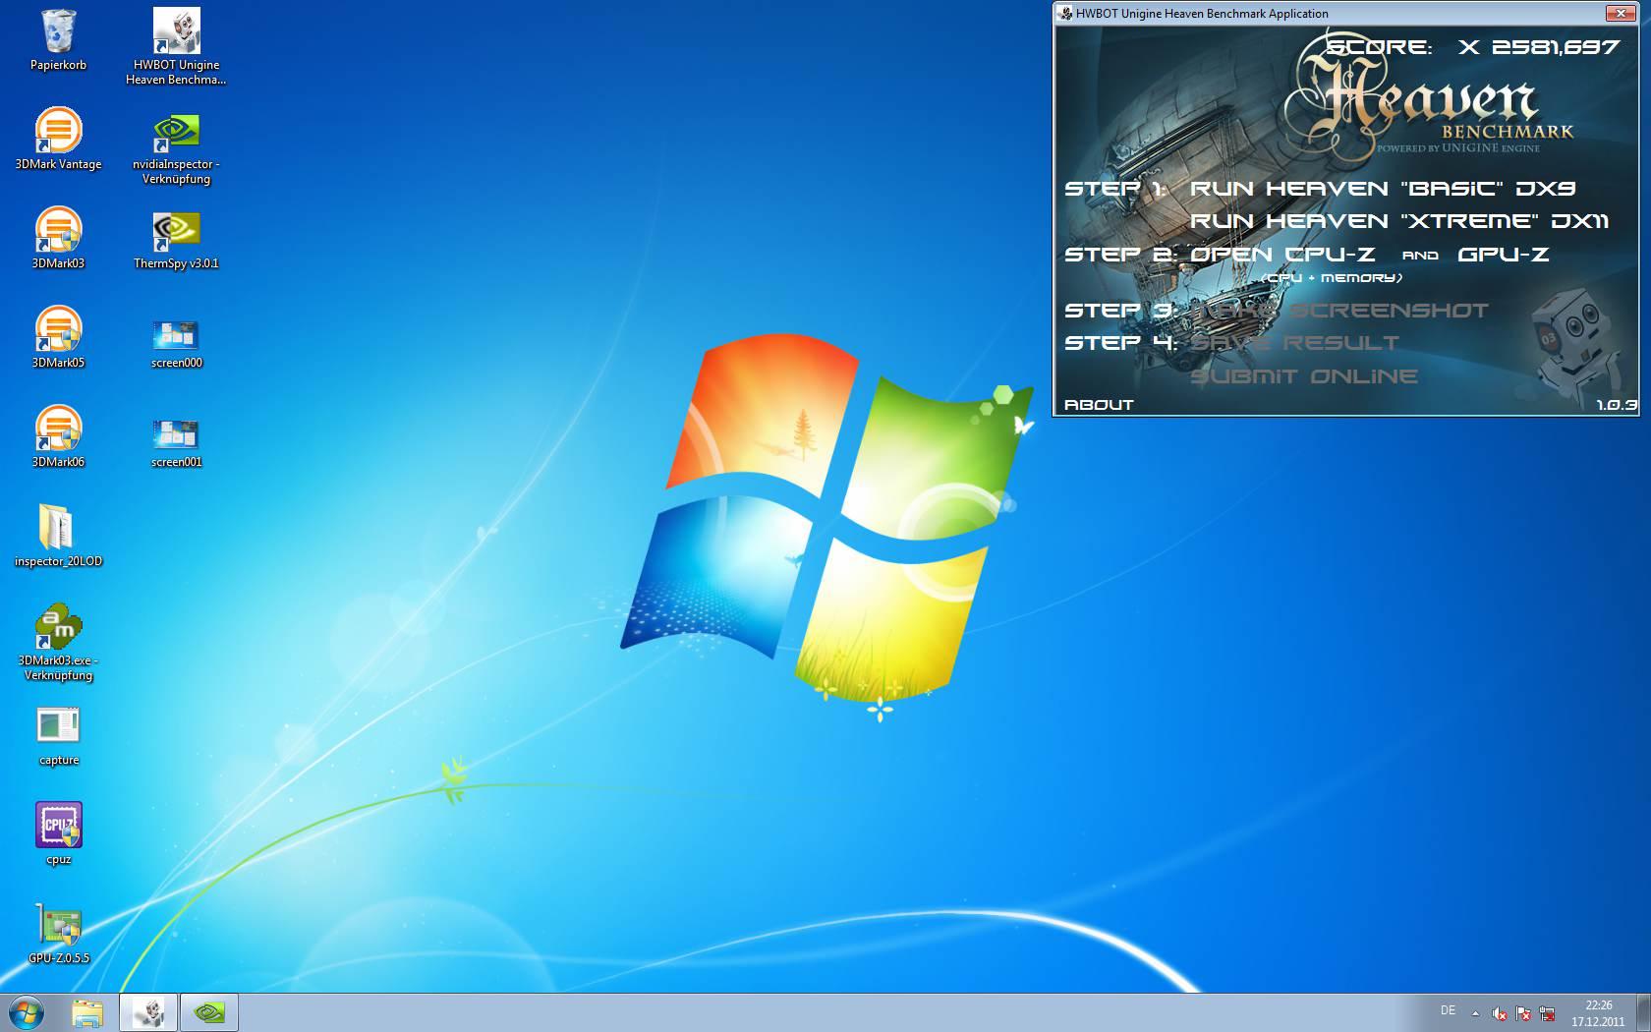
Task: Open the ThermSpy v3.0.1 desktop shortcut
Action: [176, 239]
